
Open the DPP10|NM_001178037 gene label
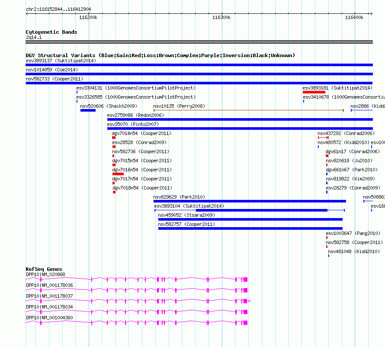(x=49, y=296)
